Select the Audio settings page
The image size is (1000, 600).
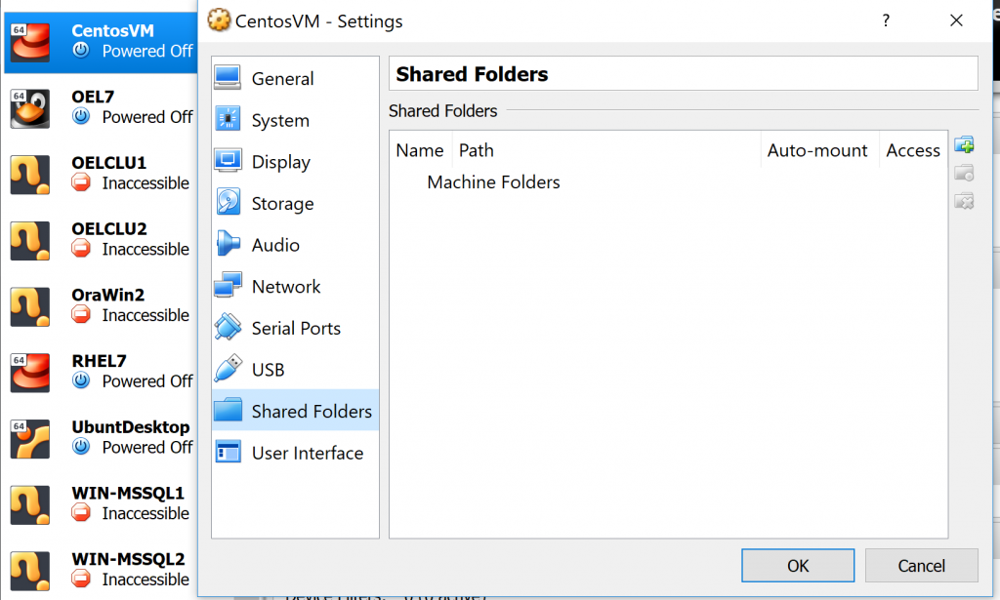pyautogui.click(x=295, y=245)
